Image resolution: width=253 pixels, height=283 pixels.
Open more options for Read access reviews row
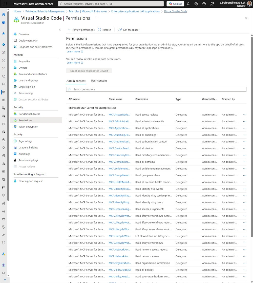[x=244, y=115]
